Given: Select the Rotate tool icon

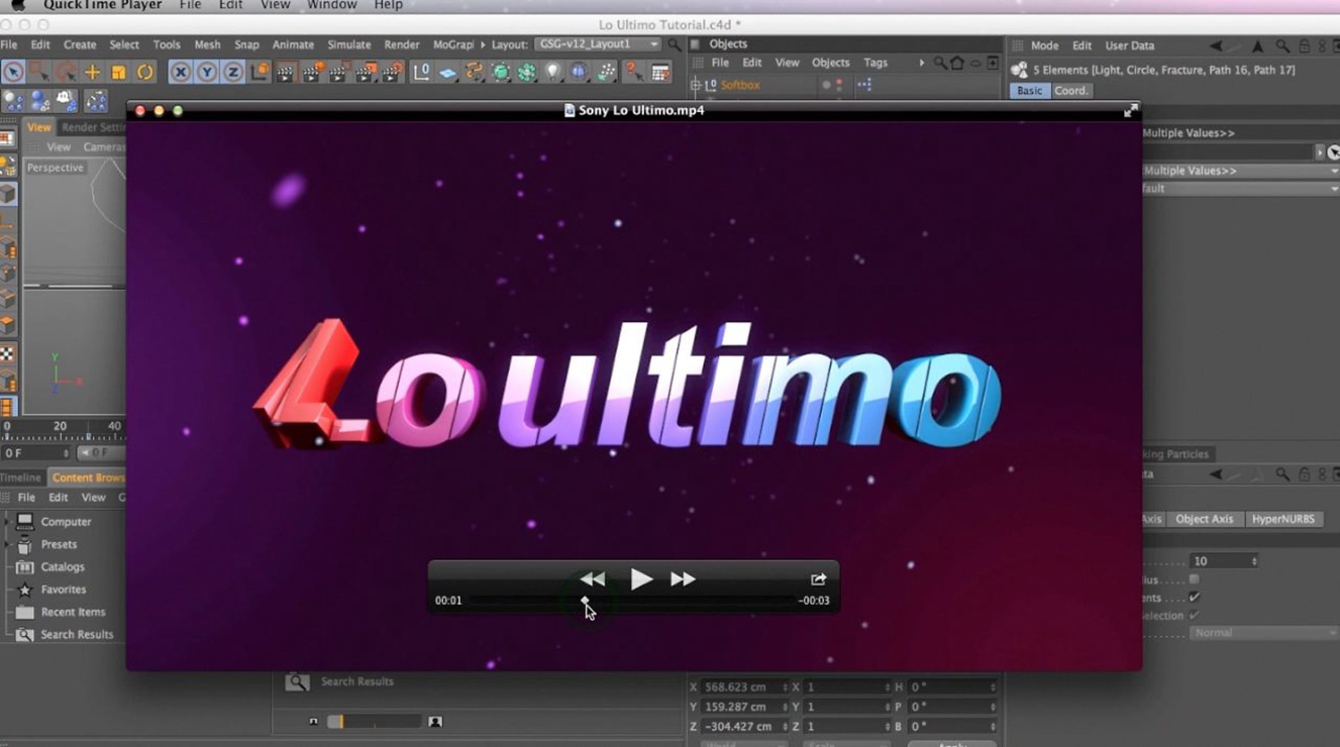Looking at the screenshot, I should (x=145, y=72).
